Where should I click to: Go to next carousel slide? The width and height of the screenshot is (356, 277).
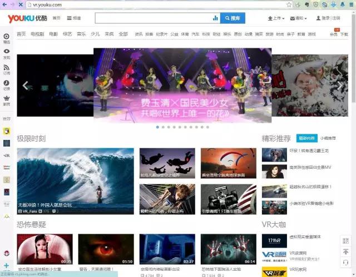click(340, 85)
